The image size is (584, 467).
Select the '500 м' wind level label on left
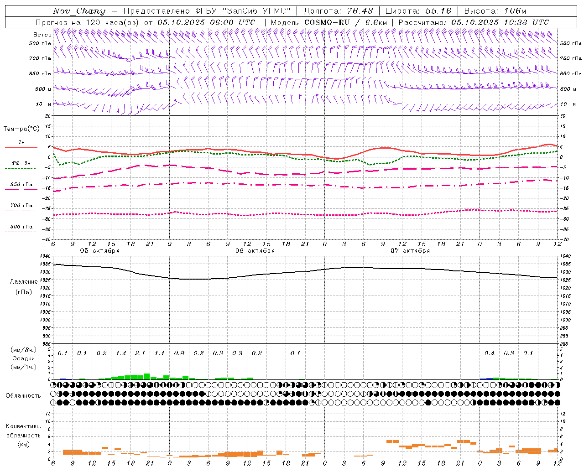tap(43, 89)
